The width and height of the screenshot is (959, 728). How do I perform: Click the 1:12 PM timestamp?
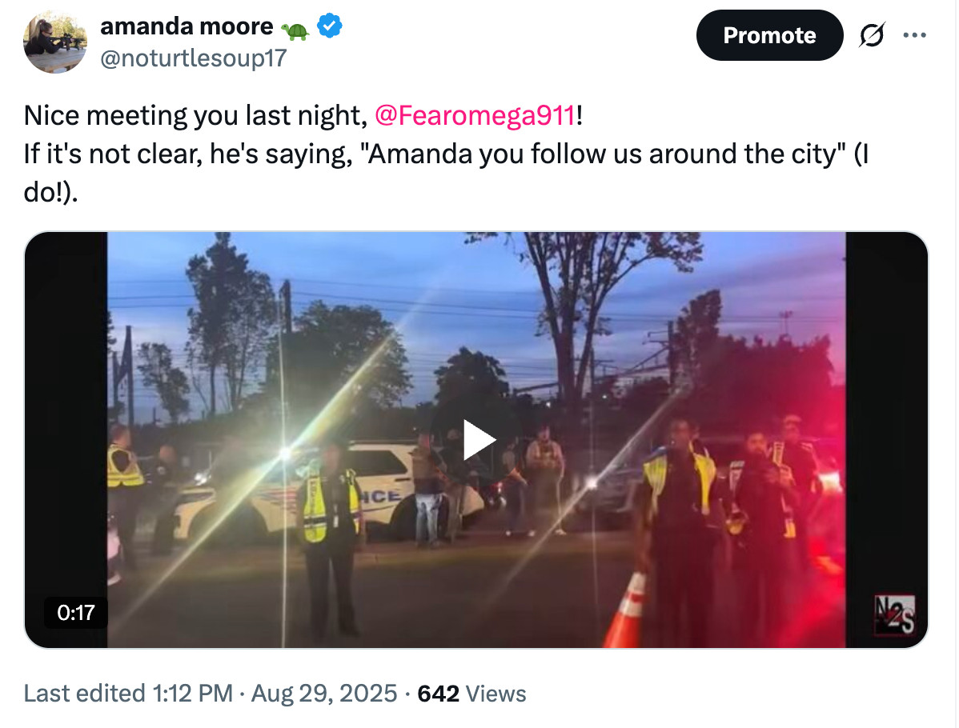pyautogui.click(x=193, y=693)
